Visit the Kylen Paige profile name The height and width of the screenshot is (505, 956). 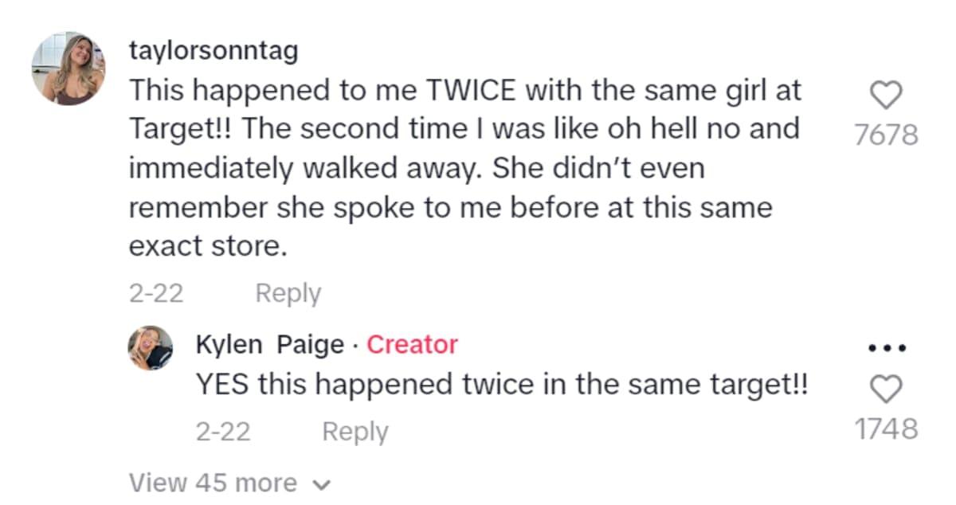tap(270, 345)
